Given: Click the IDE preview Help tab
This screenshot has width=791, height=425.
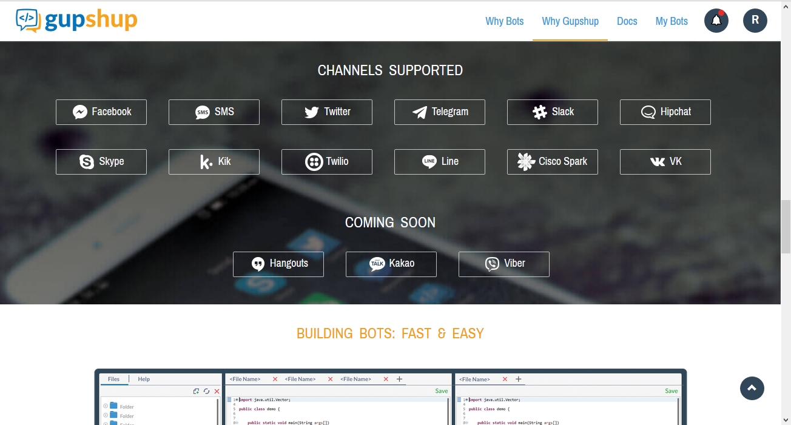Looking at the screenshot, I should pyautogui.click(x=144, y=379).
